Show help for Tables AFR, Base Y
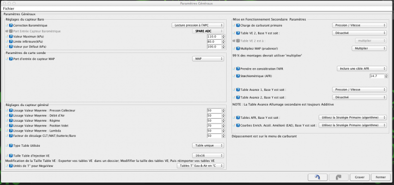This screenshot has width=394, height=185. (238, 118)
